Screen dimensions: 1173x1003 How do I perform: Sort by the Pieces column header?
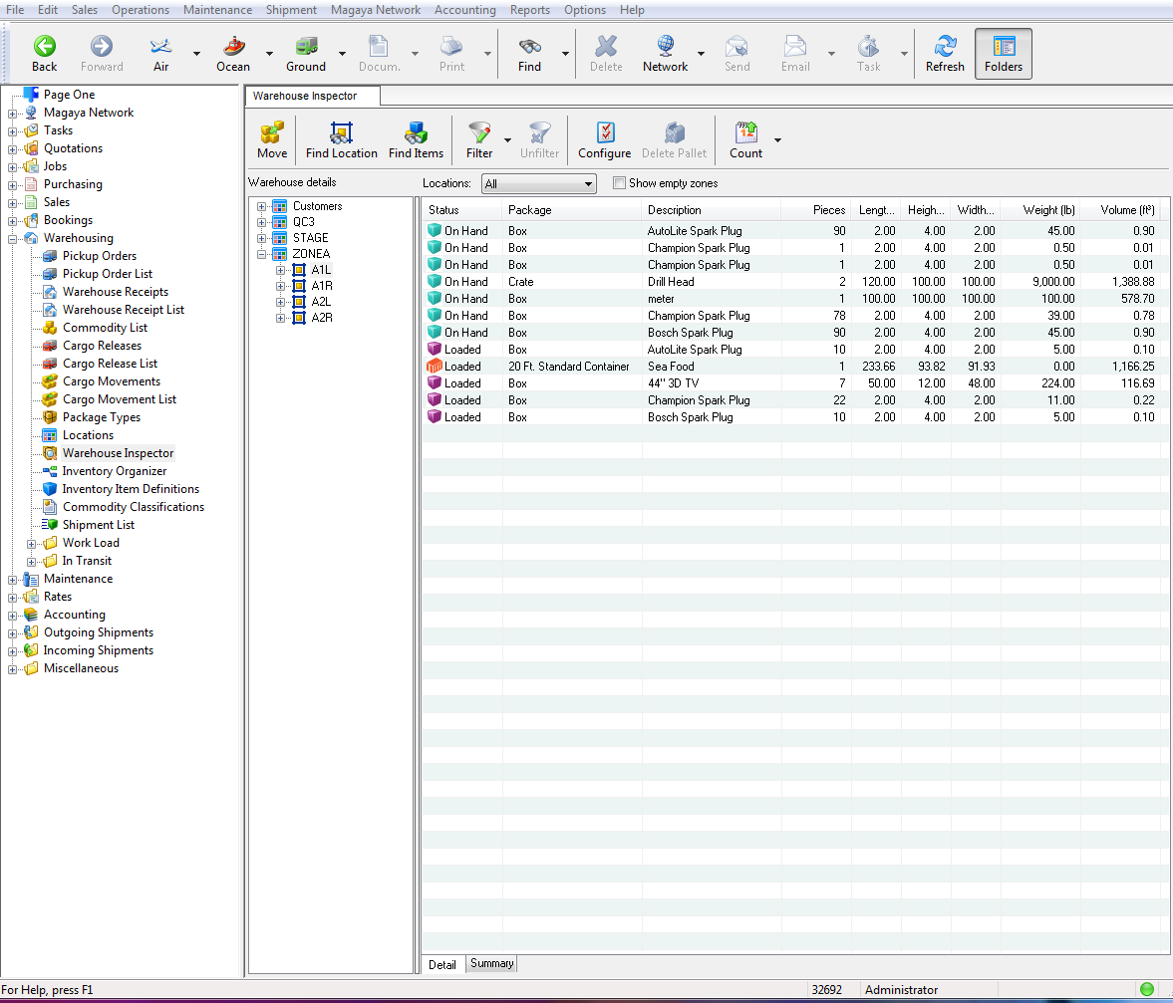click(816, 210)
